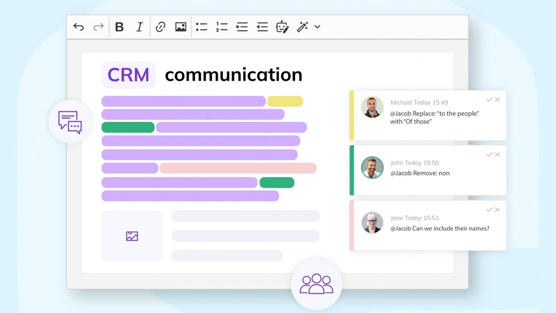The height and width of the screenshot is (313, 556).
Task: Select the pink highlighted text segment
Action: [x=238, y=168]
